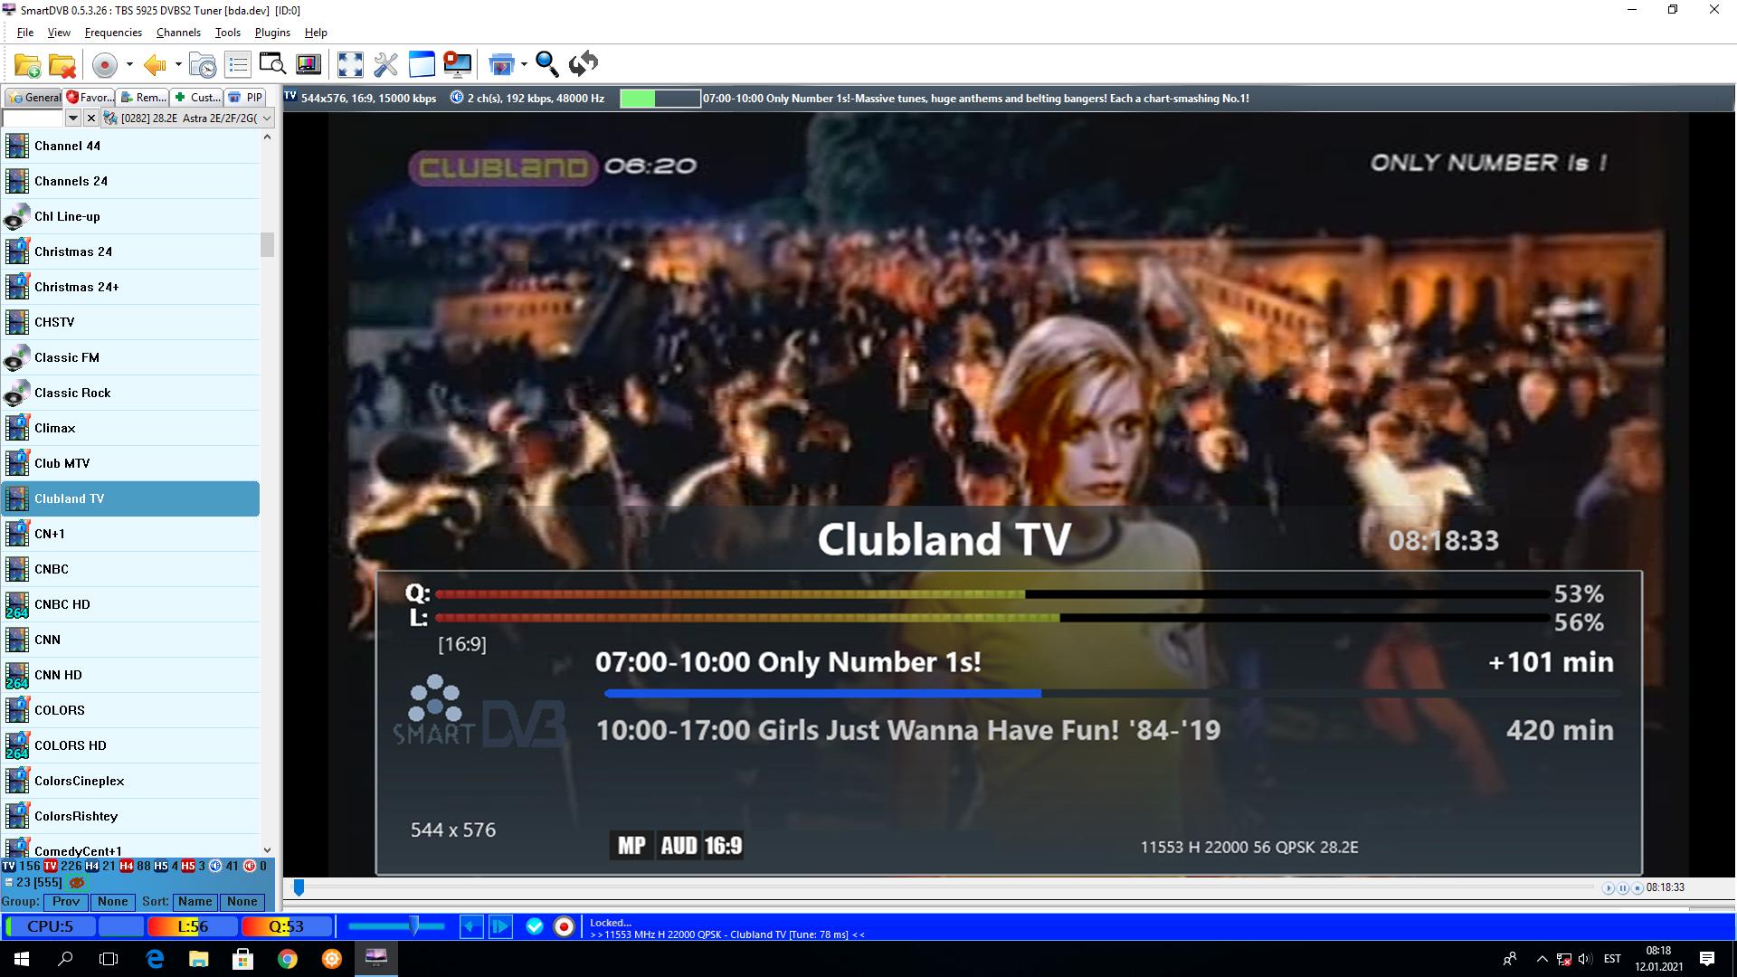Click the add folder icon

pos(27,64)
